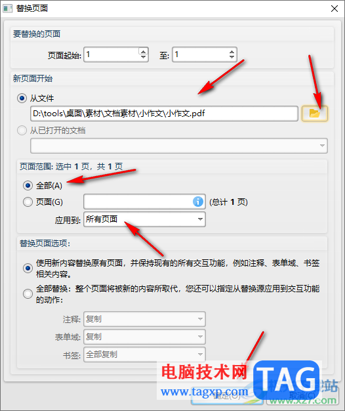Viewport: 345px width, 411px height.
Task: Select the 全部(A) radio option
Action: click(28, 186)
